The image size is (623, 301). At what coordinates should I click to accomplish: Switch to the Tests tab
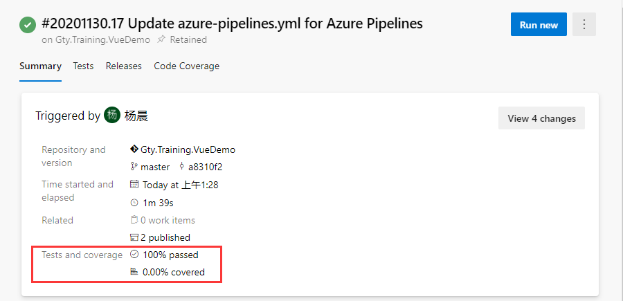[x=83, y=66]
